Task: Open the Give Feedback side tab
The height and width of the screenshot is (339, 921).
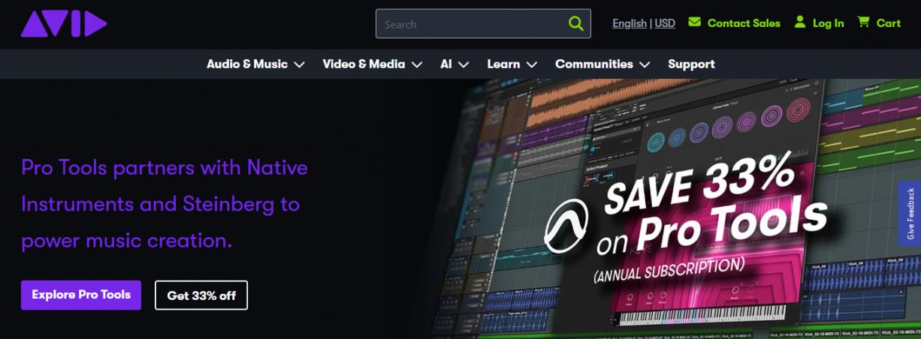Action: pyautogui.click(x=910, y=214)
